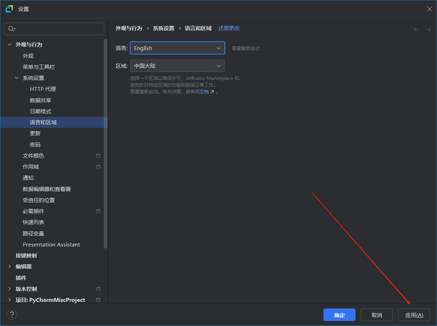Close the 设置 dialog window

tap(429, 9)
